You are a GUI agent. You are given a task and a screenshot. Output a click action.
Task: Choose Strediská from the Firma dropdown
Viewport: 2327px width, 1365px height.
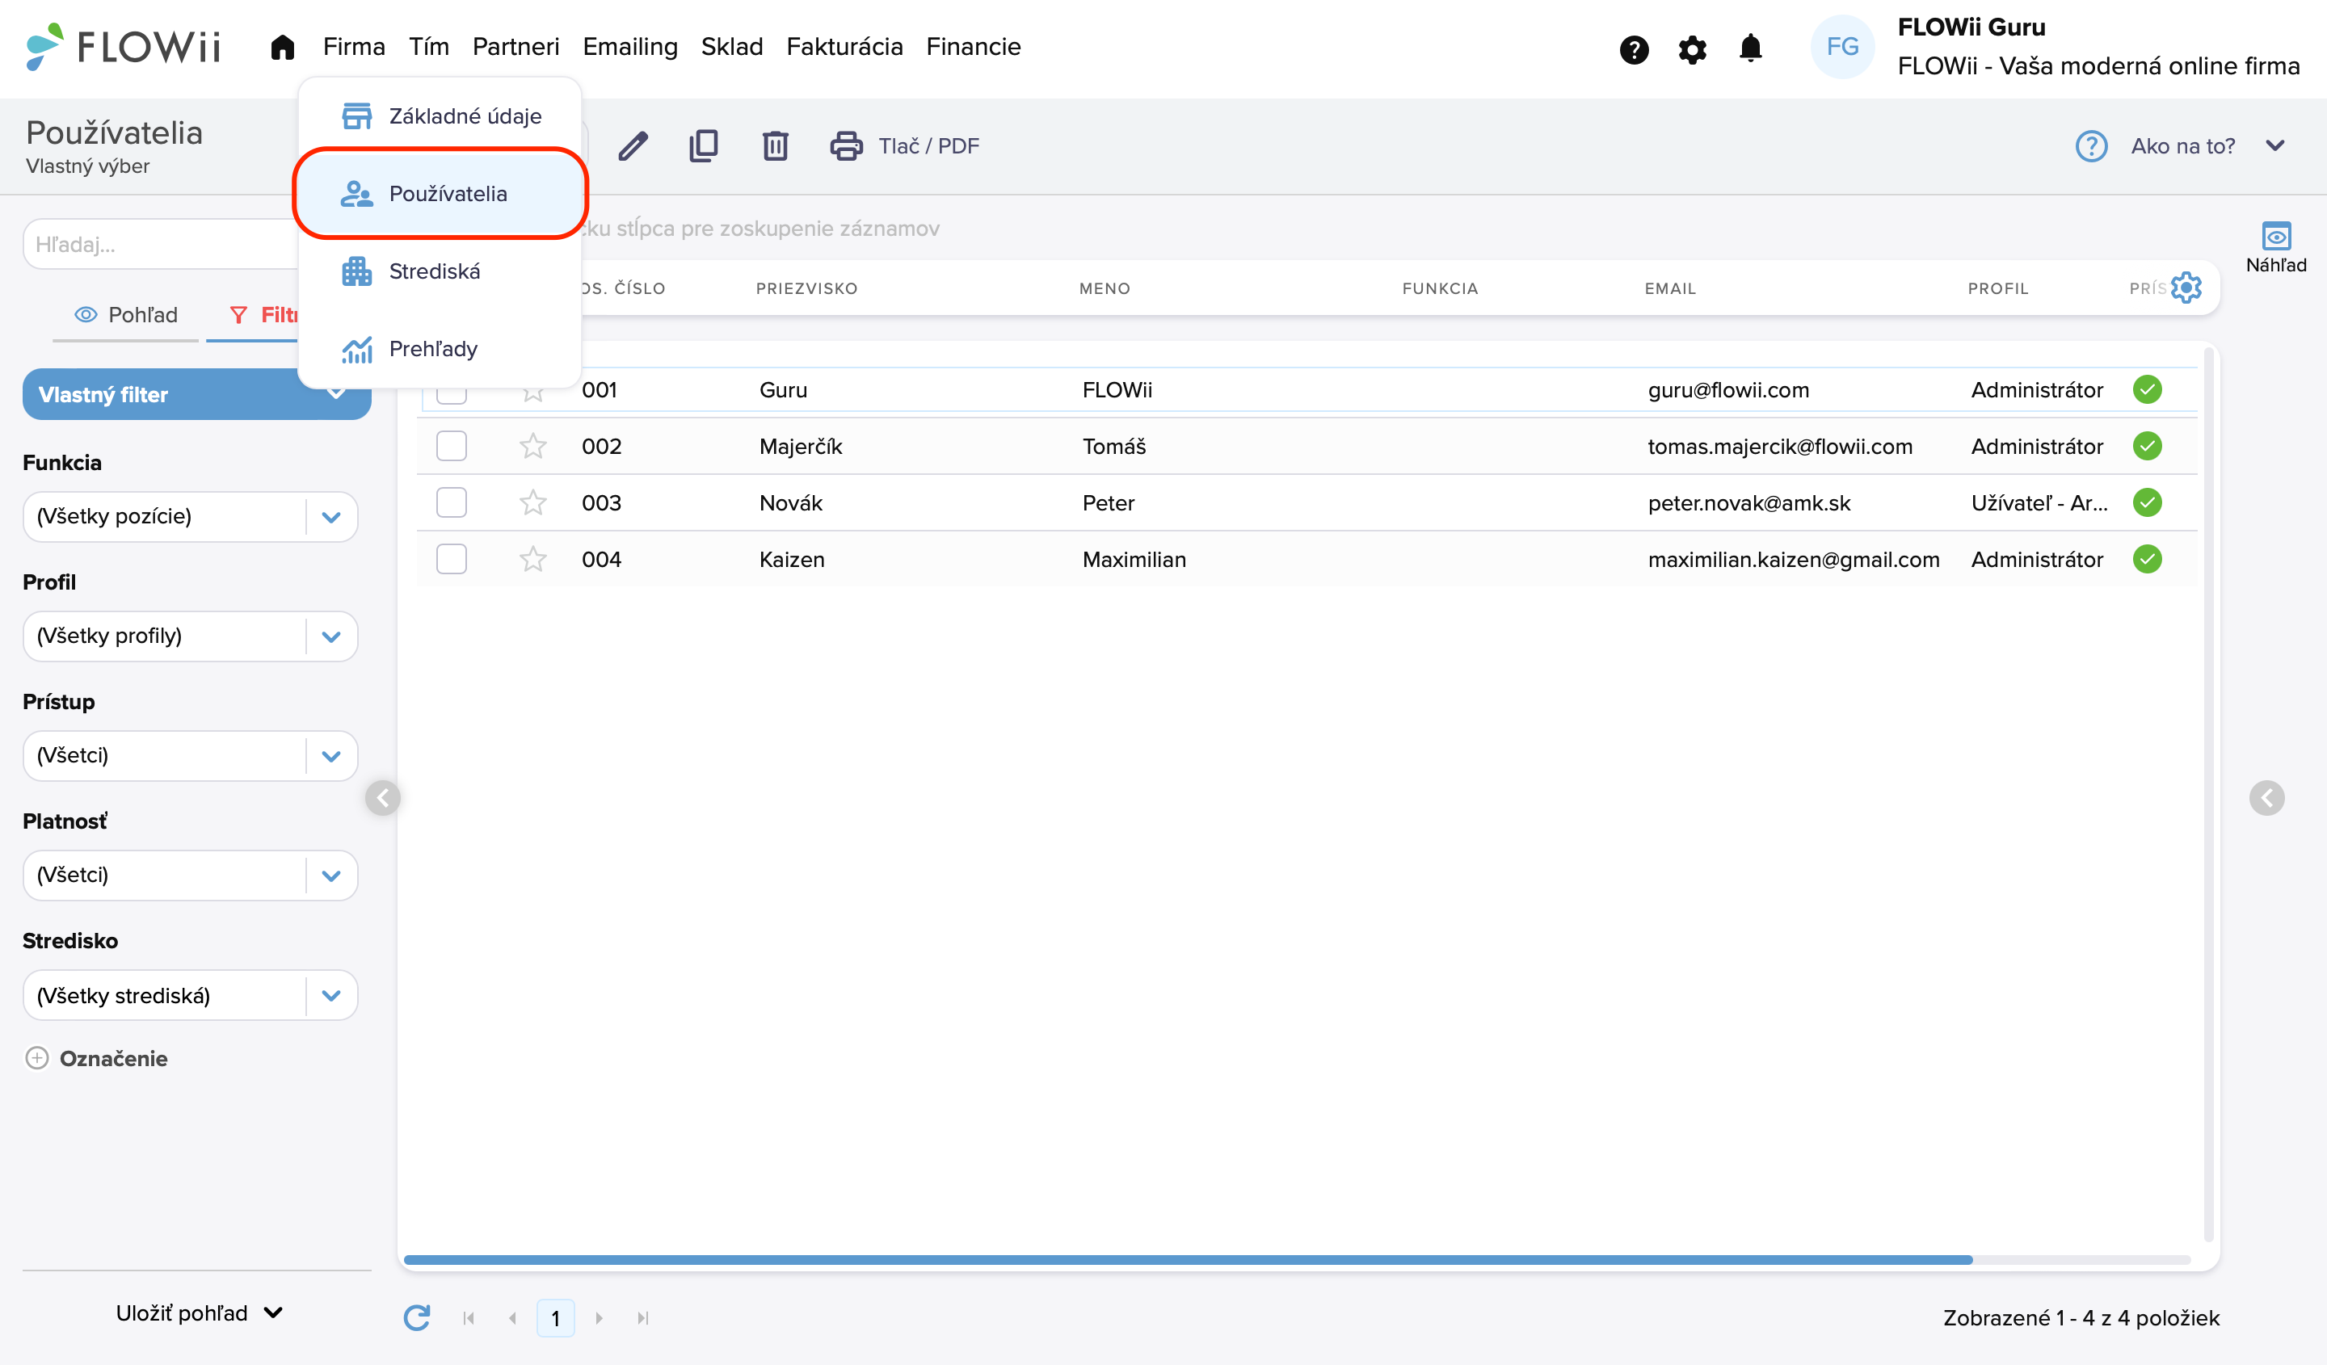tap(440, 271)
